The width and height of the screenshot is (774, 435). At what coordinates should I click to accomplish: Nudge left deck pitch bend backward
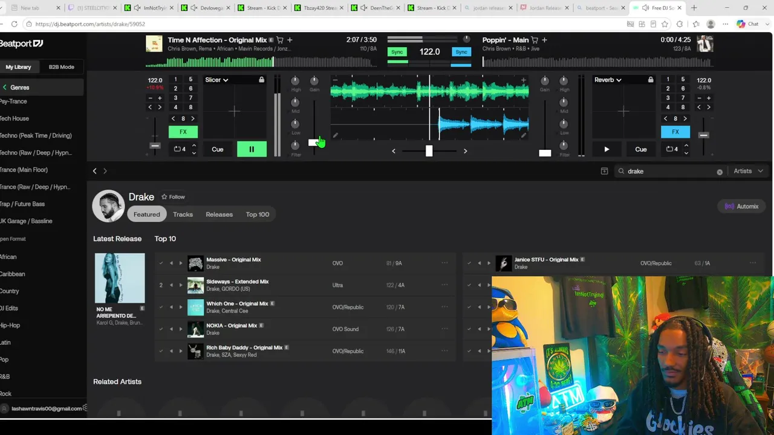tap(151, 108)
